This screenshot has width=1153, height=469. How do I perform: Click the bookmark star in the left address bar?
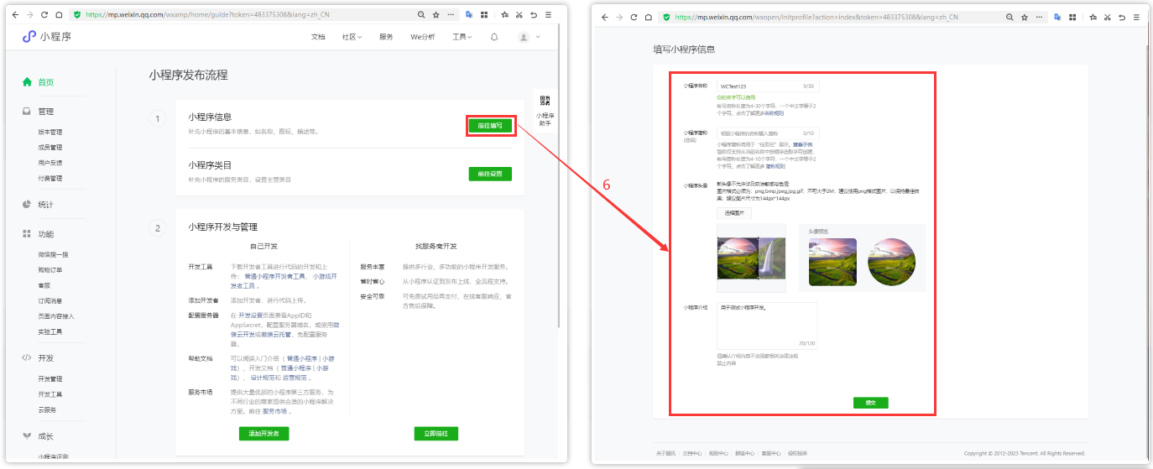point(436,15)
